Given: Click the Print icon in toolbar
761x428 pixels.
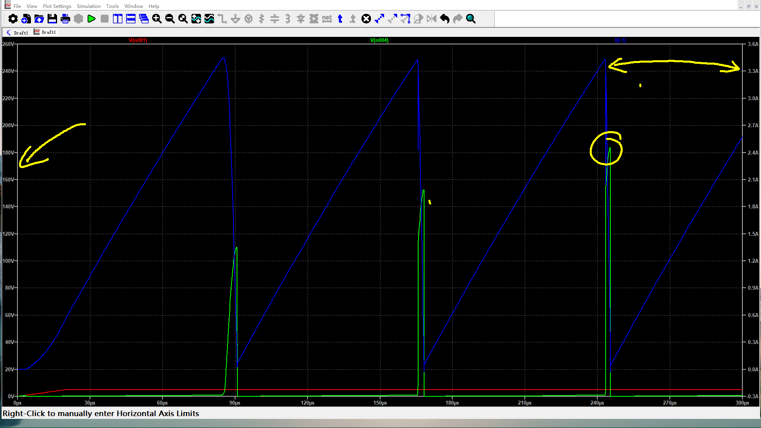Looking at the screenshot, I should point(65,19).
